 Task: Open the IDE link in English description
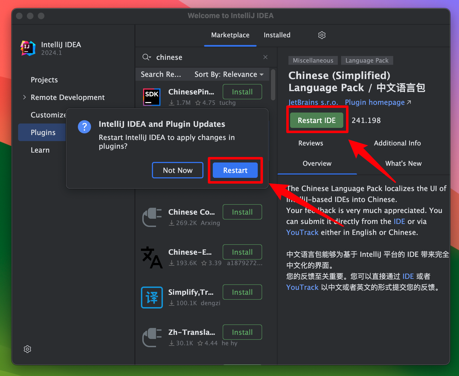(x=399, y=221)
